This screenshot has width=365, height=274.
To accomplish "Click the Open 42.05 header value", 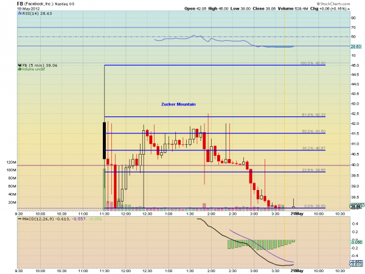I will tap(195, 9).
